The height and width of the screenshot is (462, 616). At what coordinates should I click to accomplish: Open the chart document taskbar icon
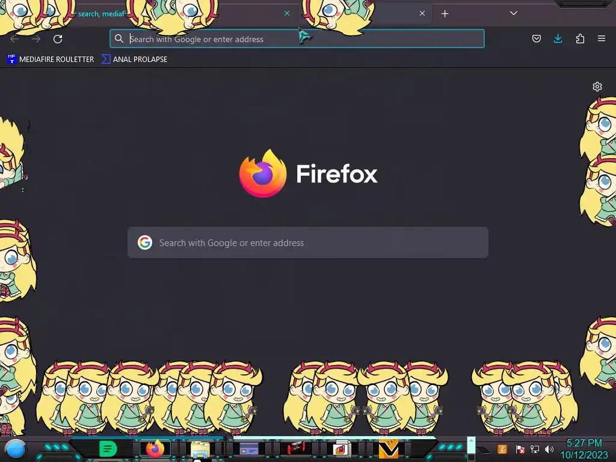click(x=341, y=449)
